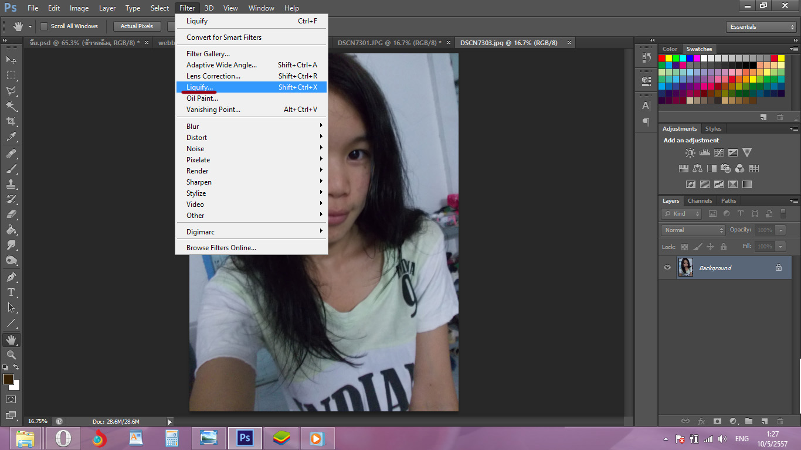The height and width of the screenshot is (450, 801).
Task: Select the Horizontal Type tool
Action: [11, 292]
